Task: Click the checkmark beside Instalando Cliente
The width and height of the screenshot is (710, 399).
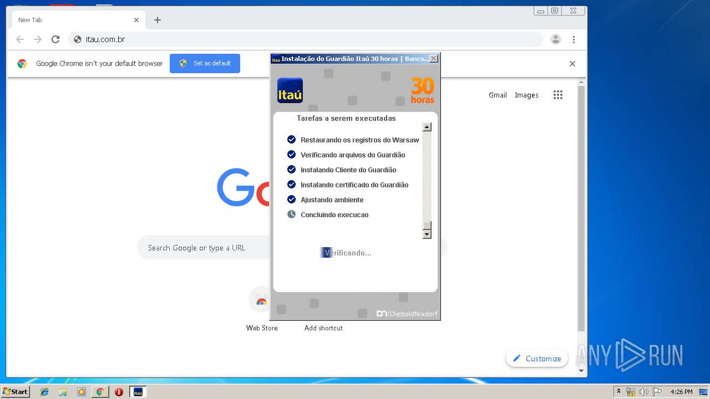Action: coord(291,169)
